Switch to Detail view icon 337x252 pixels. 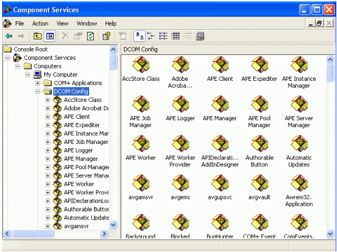pyautogui.click(x=176, y=36)
